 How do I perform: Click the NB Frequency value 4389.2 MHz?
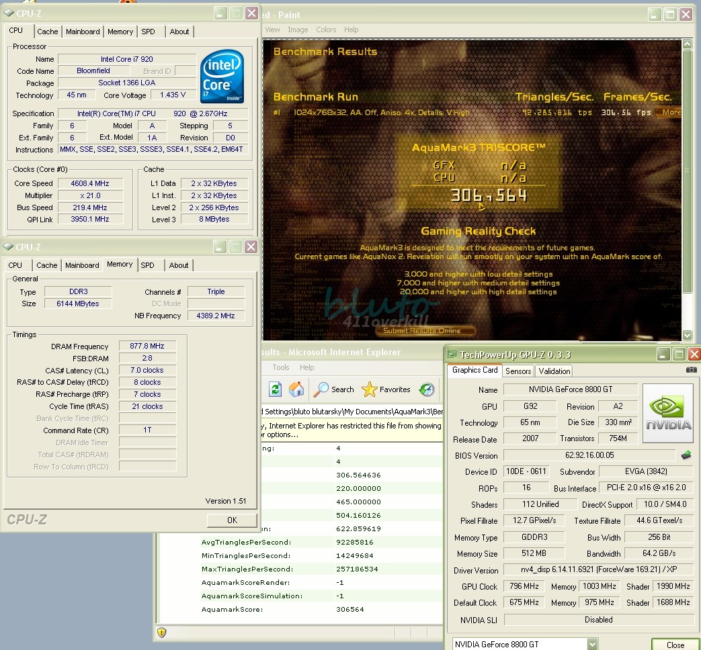pos(216,316)
